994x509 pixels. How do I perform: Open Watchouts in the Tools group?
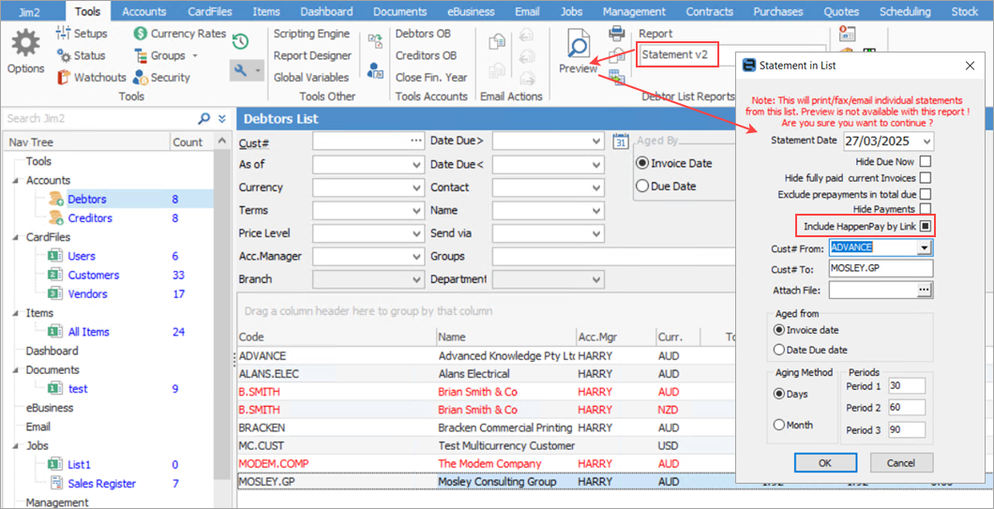[91, 78]
